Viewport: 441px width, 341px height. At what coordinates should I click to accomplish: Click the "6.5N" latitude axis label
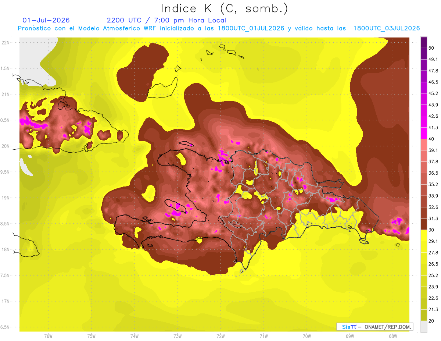click(x=6, y=327)
